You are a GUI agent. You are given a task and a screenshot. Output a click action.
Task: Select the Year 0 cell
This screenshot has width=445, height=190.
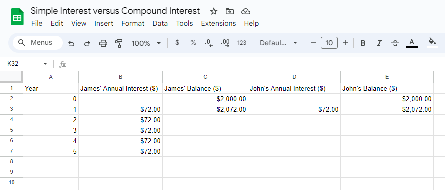pos(51,99)
